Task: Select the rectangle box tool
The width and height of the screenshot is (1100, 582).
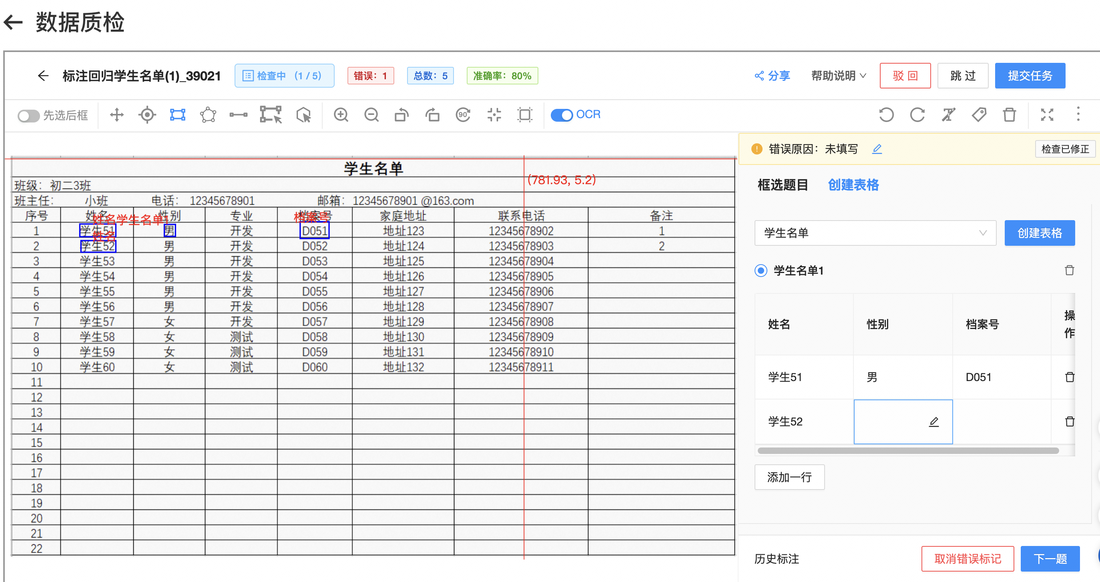Action: click(x=178, y=115)
